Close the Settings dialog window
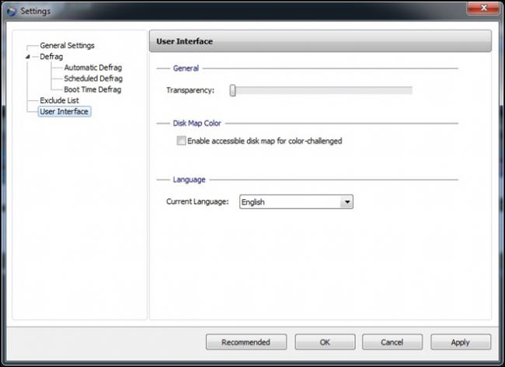 [x=483, y=8]
